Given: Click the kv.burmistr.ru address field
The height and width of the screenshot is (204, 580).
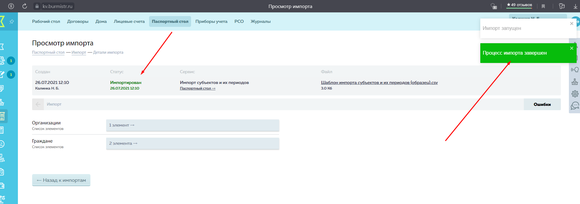Looking at the screenshot, I should coord(57,6).
